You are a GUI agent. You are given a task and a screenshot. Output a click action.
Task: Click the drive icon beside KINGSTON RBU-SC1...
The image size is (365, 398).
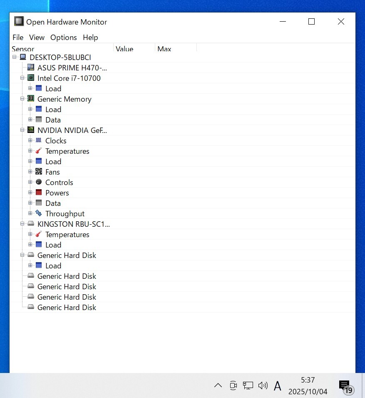31,223
